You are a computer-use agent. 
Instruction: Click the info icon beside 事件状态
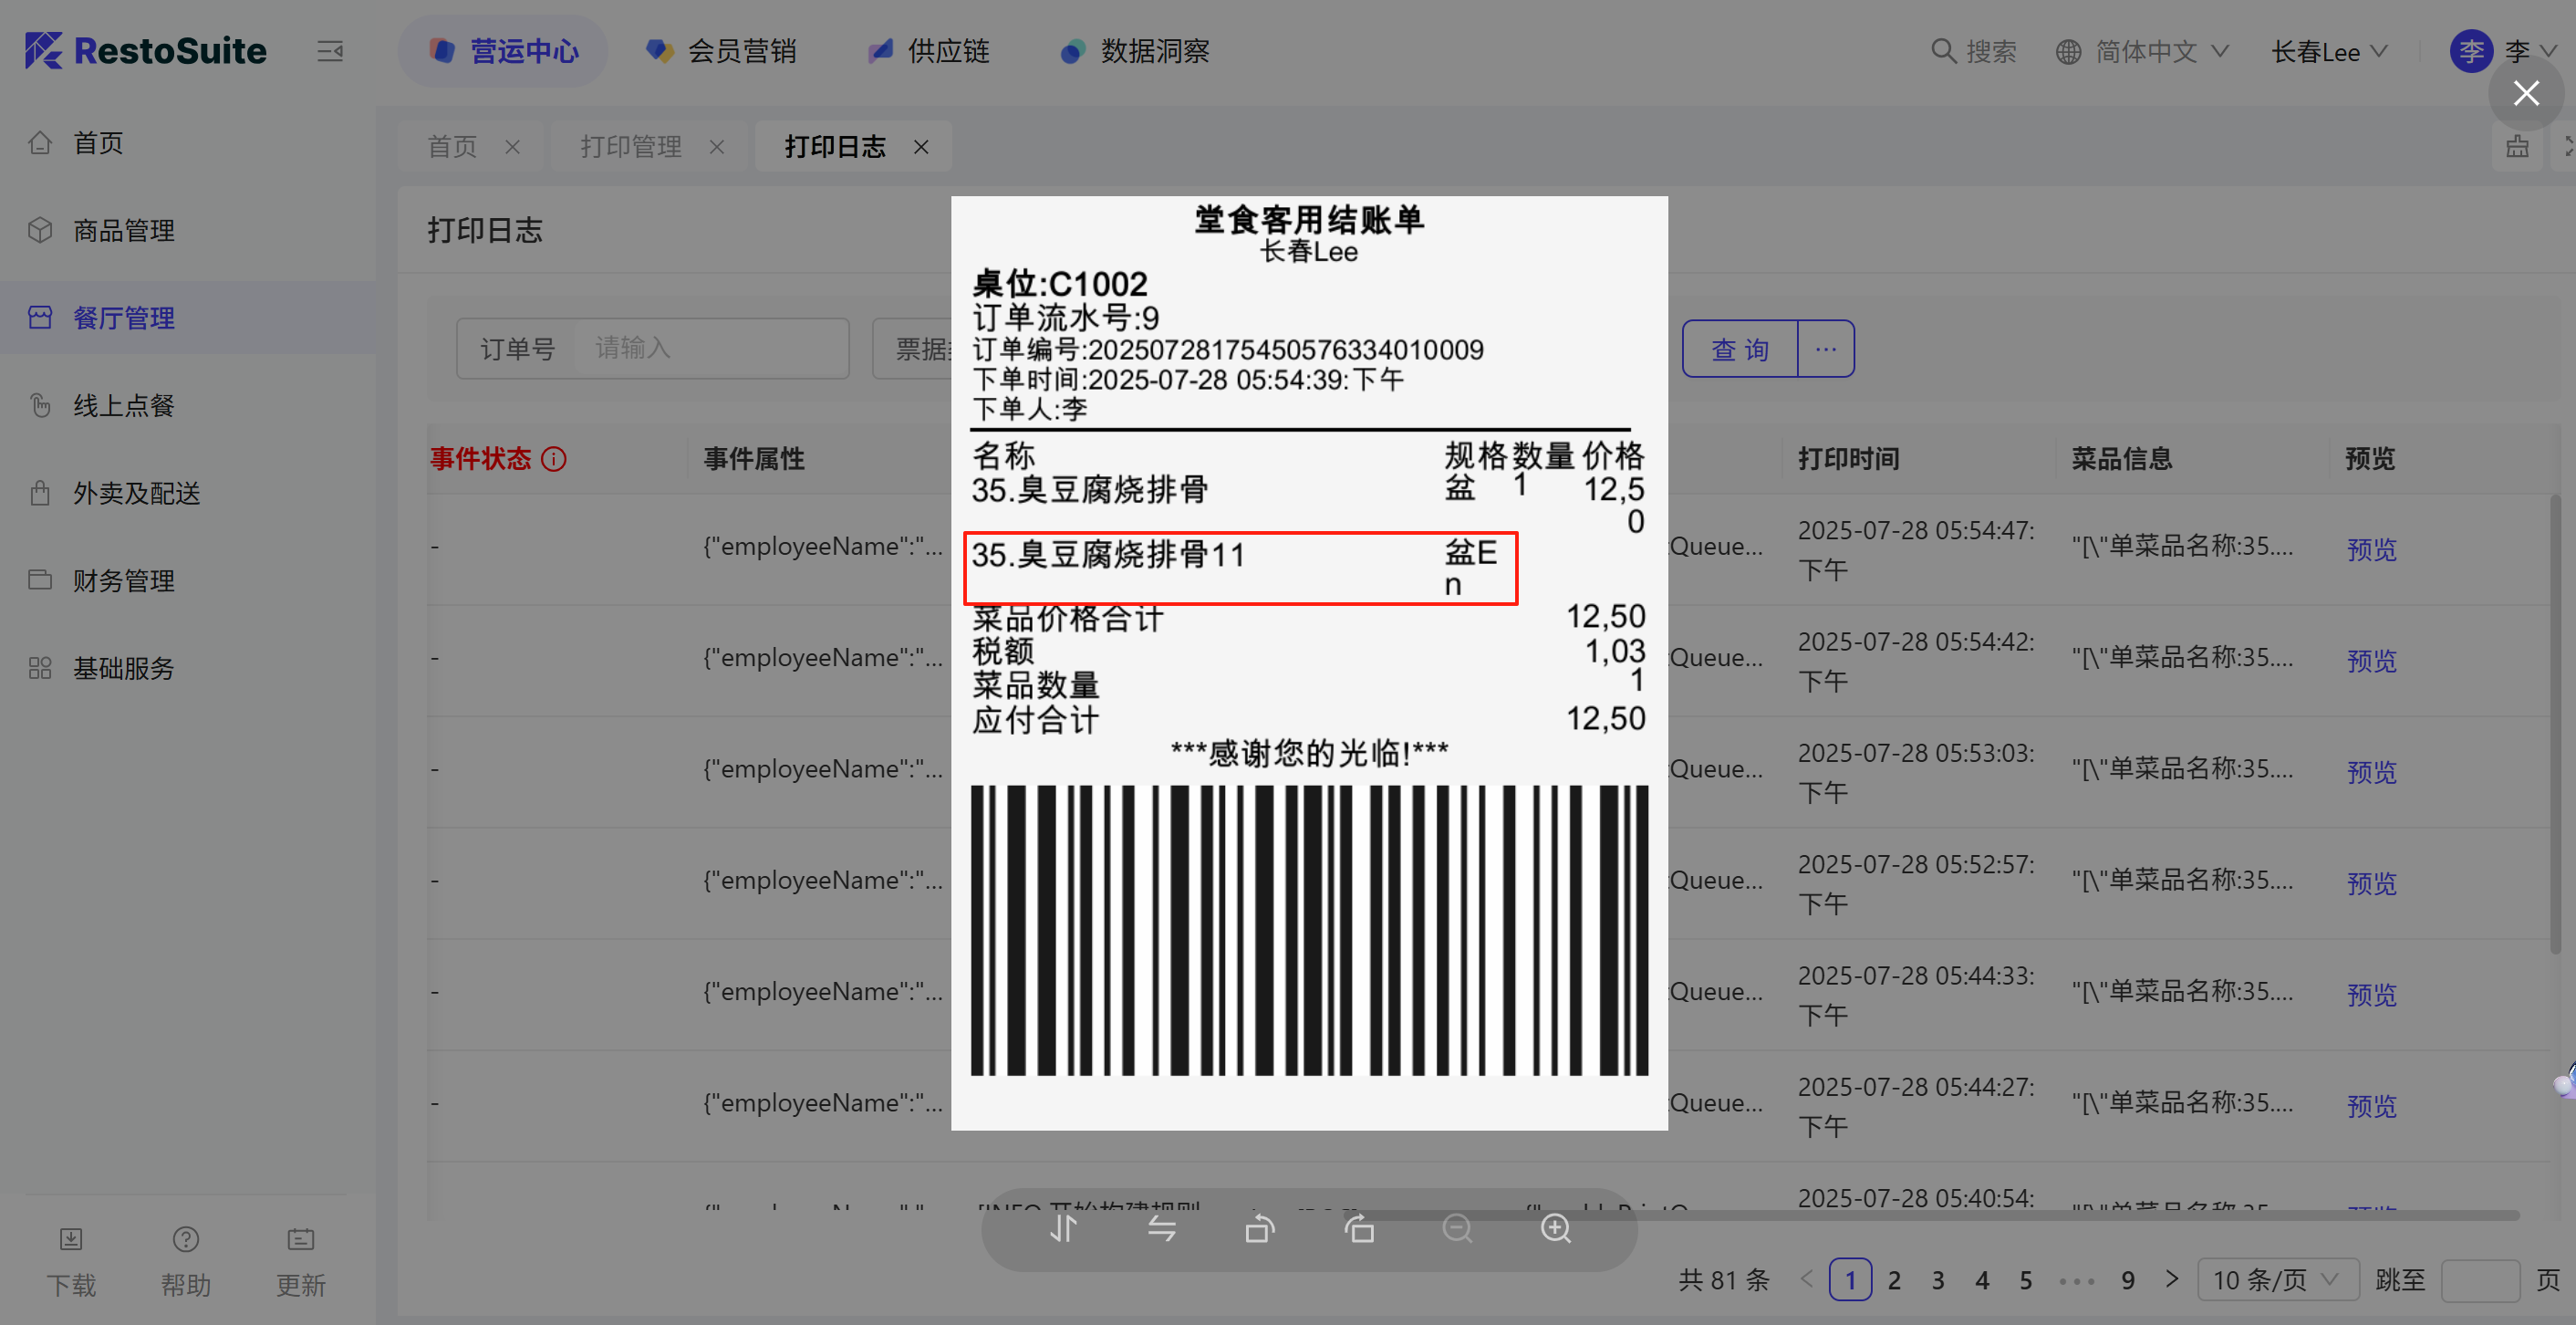pos(554,459)
